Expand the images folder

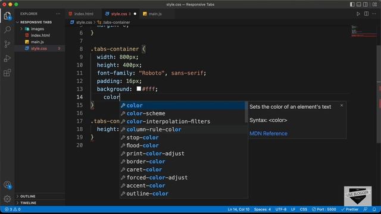pos(38,29)
